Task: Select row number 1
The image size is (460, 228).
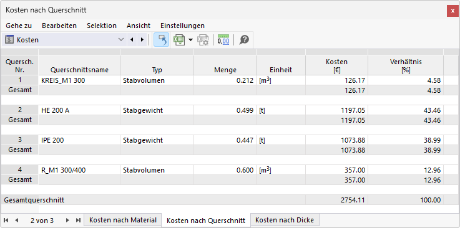Action: click(19, 80)
